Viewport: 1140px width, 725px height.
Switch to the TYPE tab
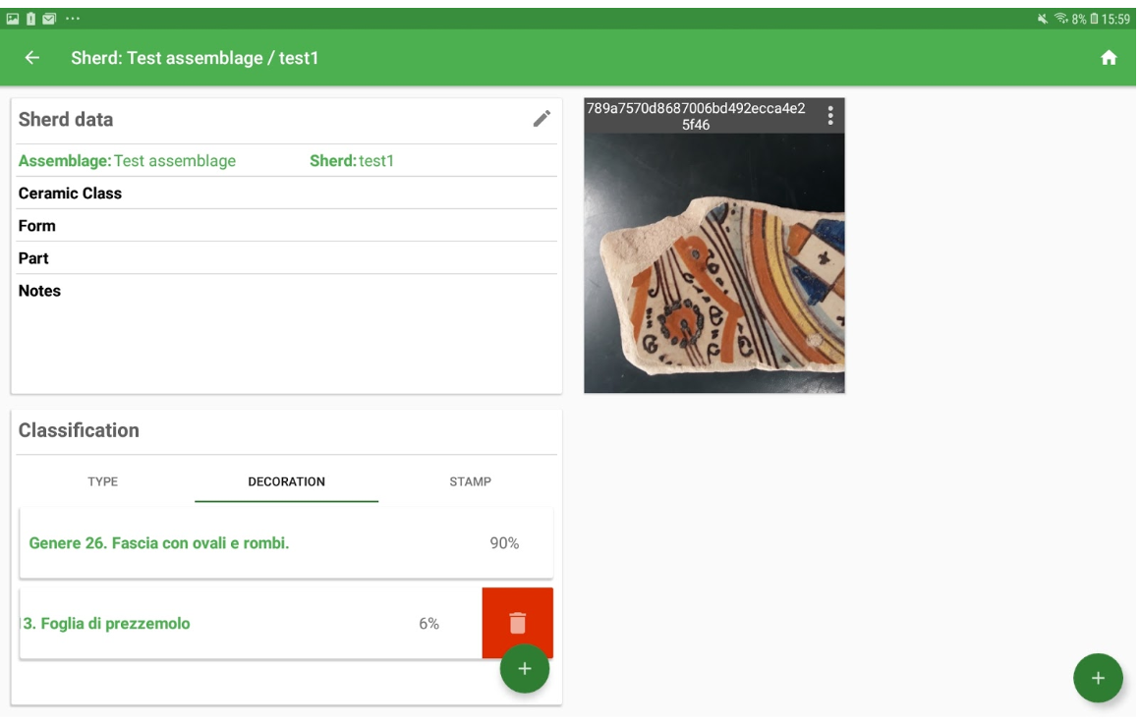point(103,481)
